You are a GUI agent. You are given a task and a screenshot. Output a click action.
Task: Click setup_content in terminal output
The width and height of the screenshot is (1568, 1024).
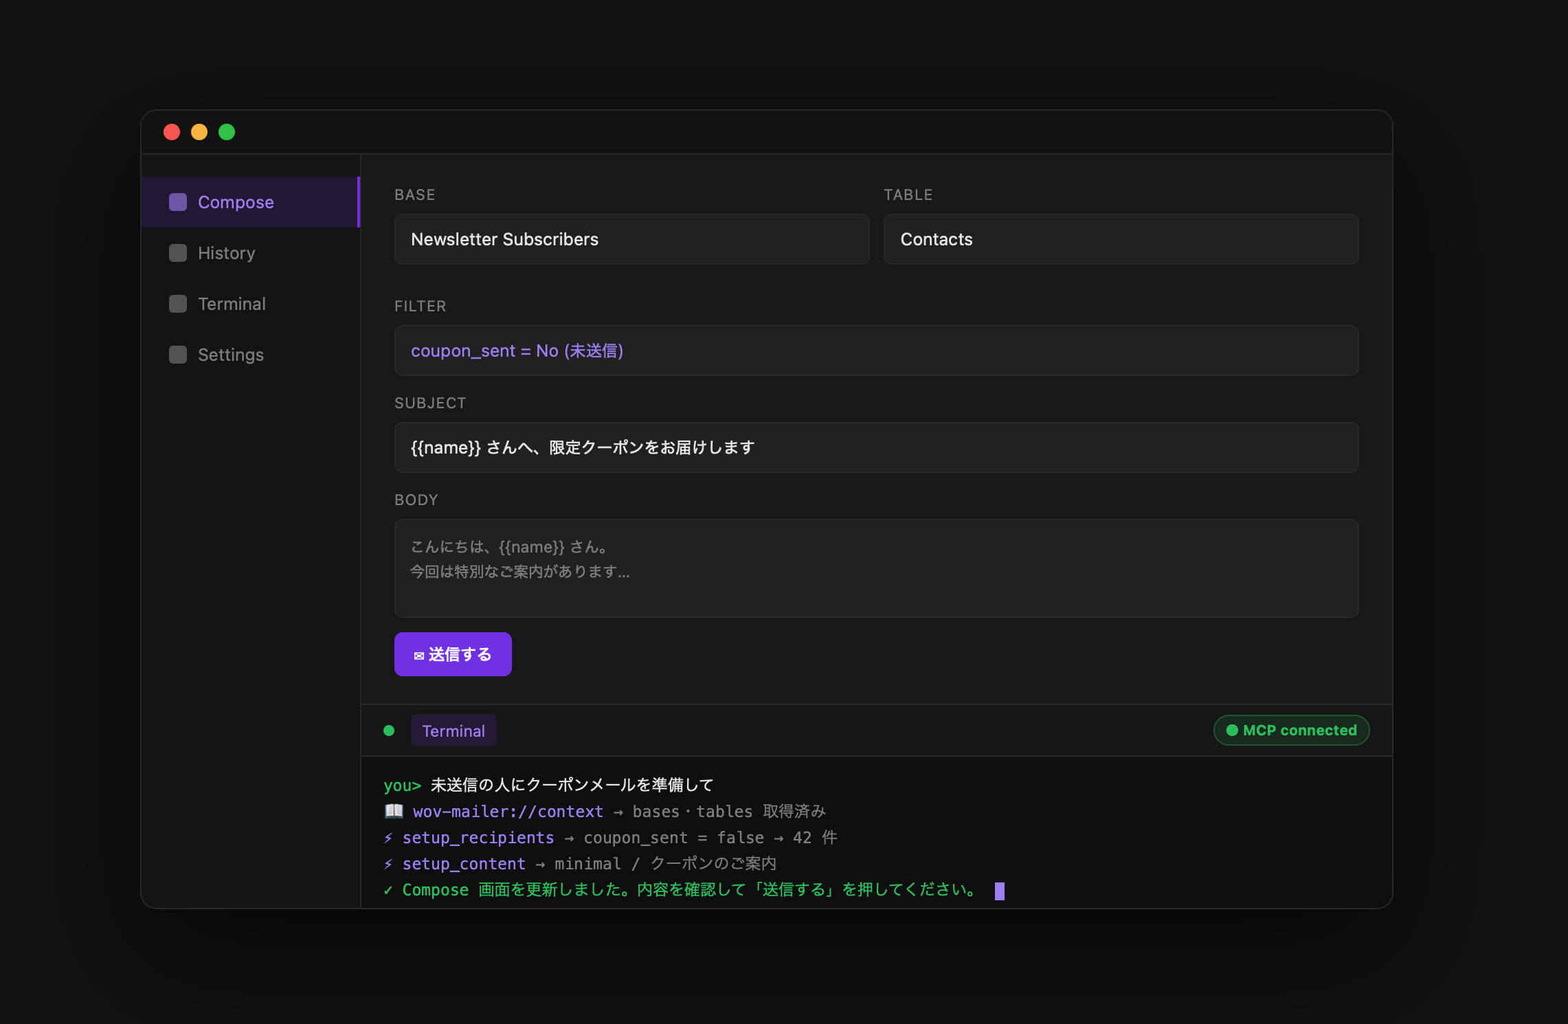[464, 864]
